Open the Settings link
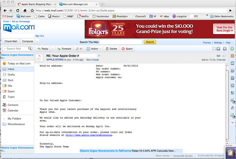 click(218, 42)
